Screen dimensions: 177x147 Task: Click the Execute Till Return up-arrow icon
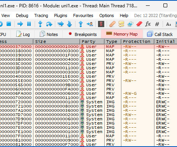point(81,24)
